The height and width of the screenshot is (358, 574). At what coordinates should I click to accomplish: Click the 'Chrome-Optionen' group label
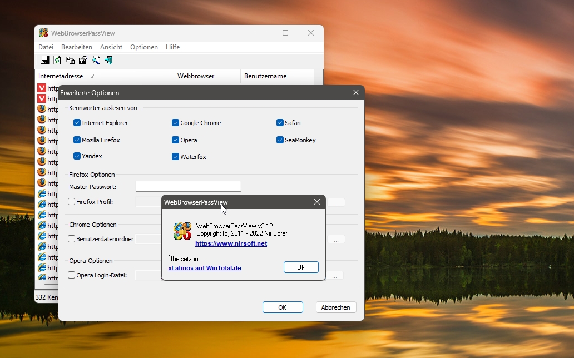click(93, 225)
